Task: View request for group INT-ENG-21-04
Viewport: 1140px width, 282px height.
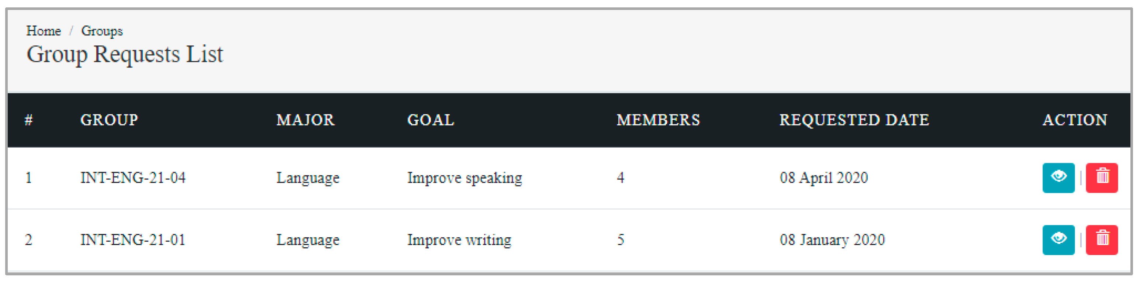Action: tap(1058, 178)
